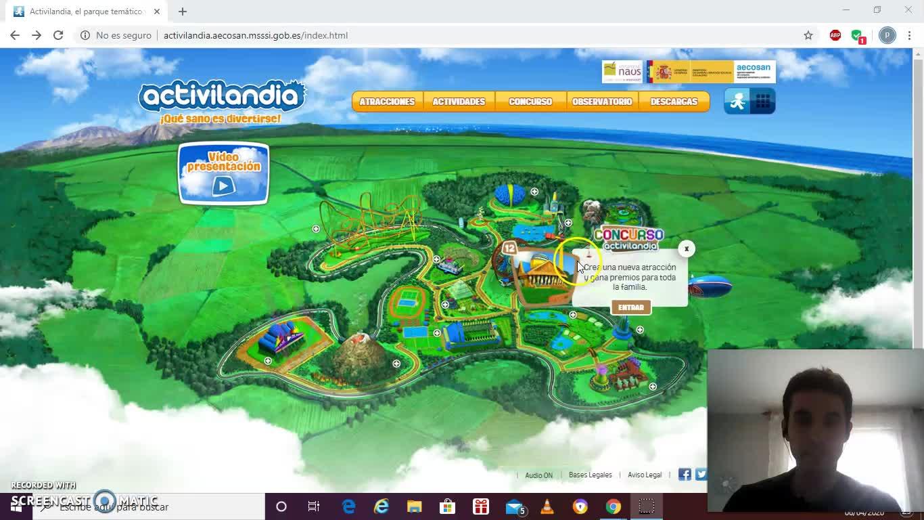924x520 pixels.
Task: Open the Mail app from the taskbar
Action: point(515,506)
